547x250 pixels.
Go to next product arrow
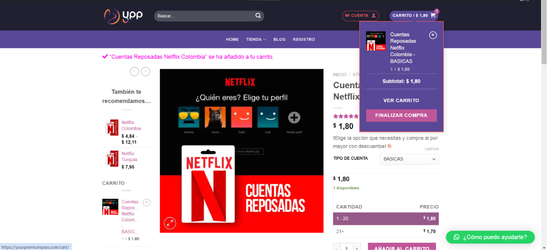pyautogui.click(x=146, y=71)
